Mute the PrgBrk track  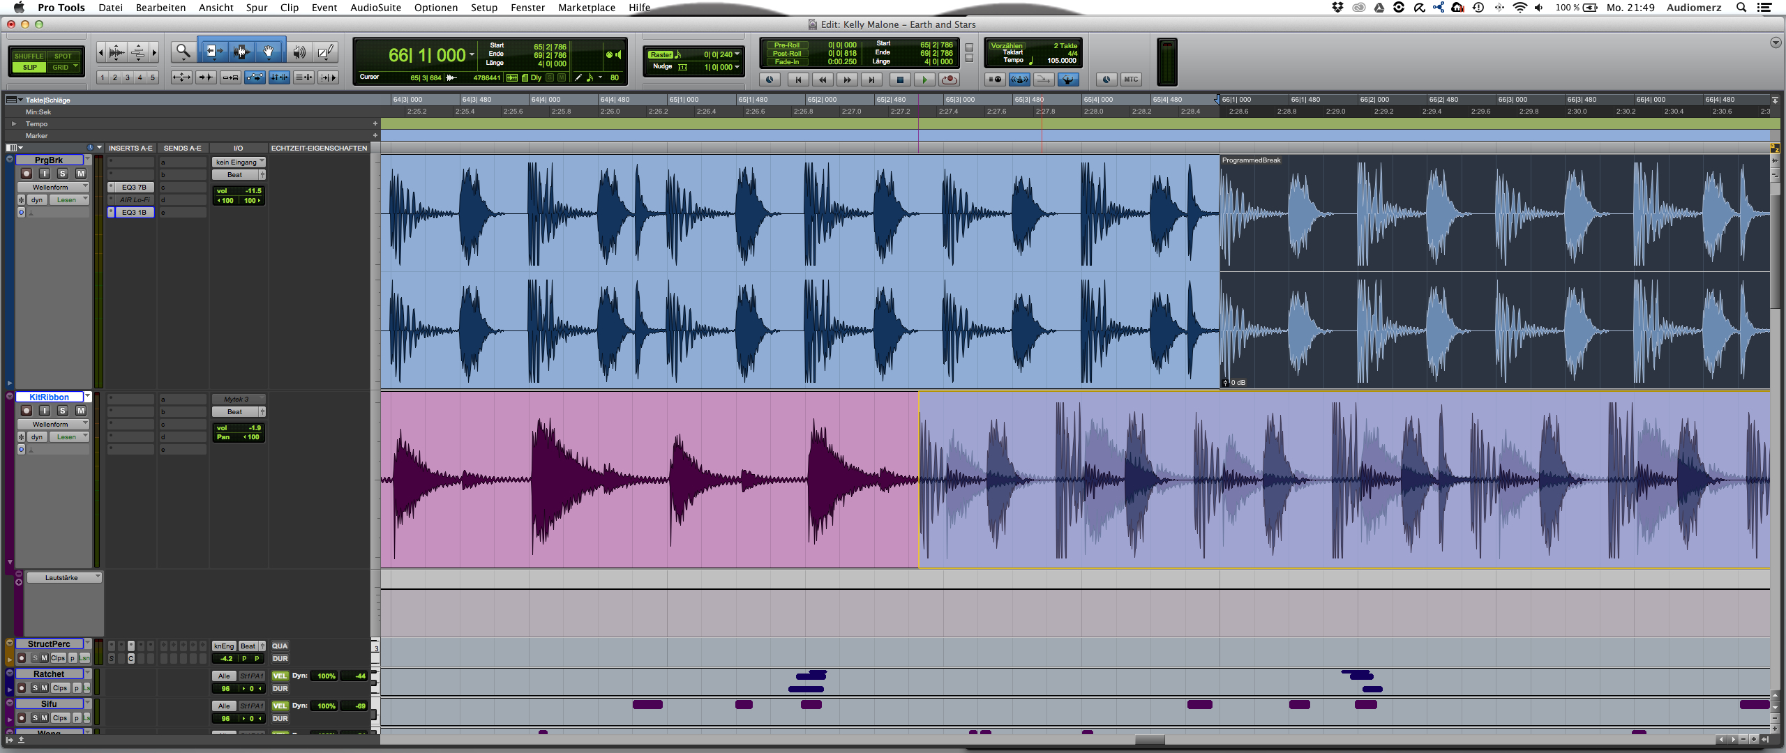pos(81,174)
